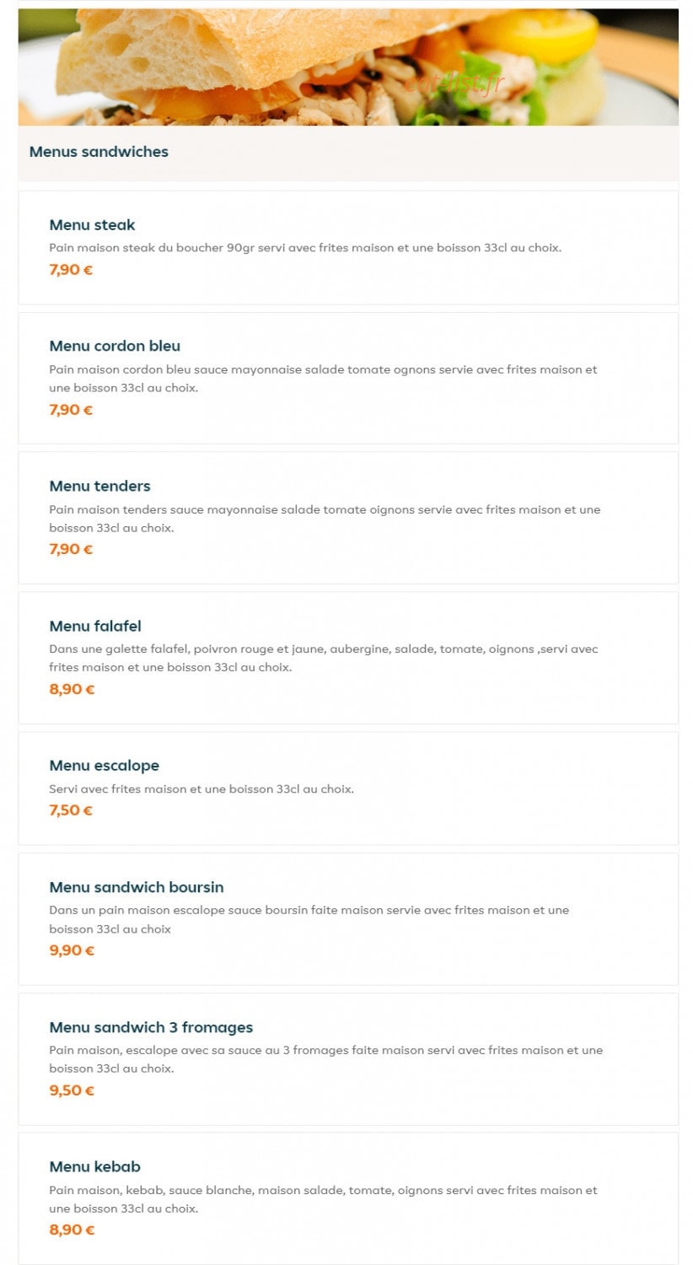
Task: Open the Menu tenders card
Action: pyautogui.click(x=348, y=518)
